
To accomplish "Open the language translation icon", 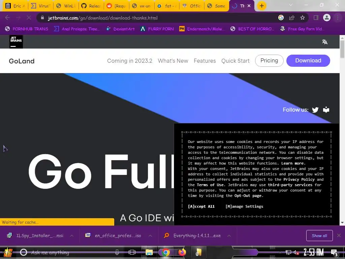I will pos(325,42).
